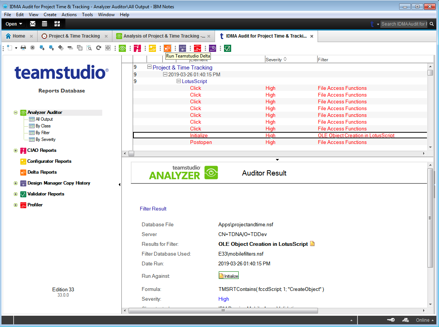Click the search magnifier icon in search box

pos(432,24)
